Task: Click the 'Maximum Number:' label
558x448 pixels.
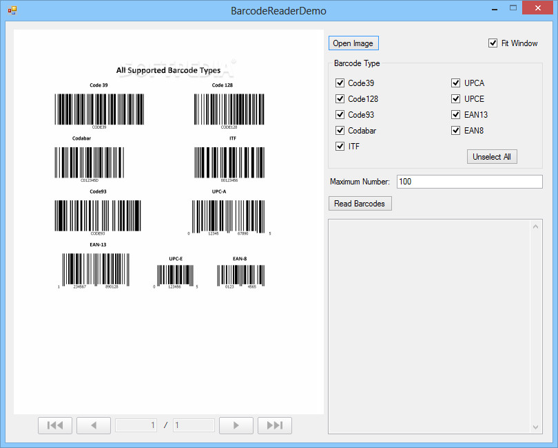Action: (x=360, y=182)
